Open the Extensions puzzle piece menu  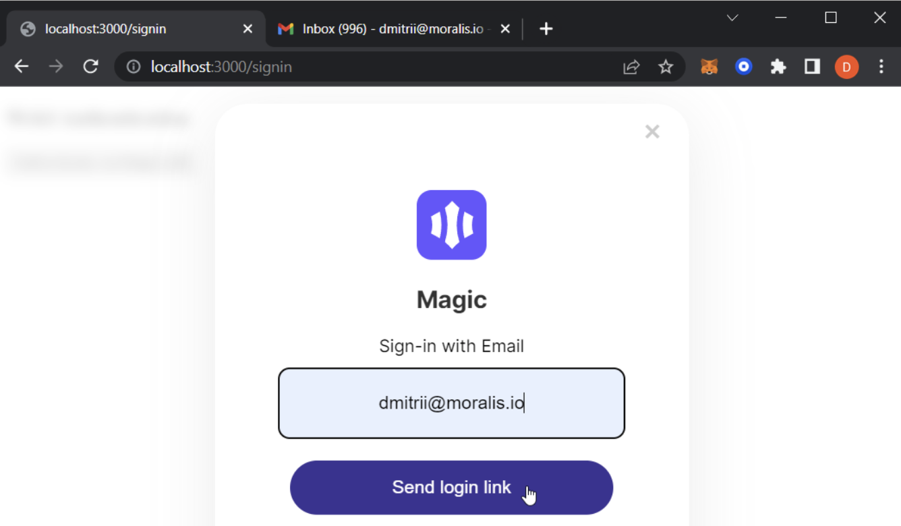778,67
